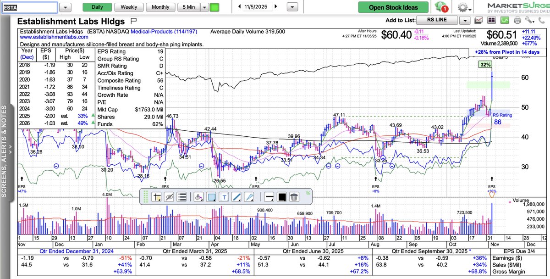
Task: Click the Year (Dec) table header
Action: tap(27, 54)
